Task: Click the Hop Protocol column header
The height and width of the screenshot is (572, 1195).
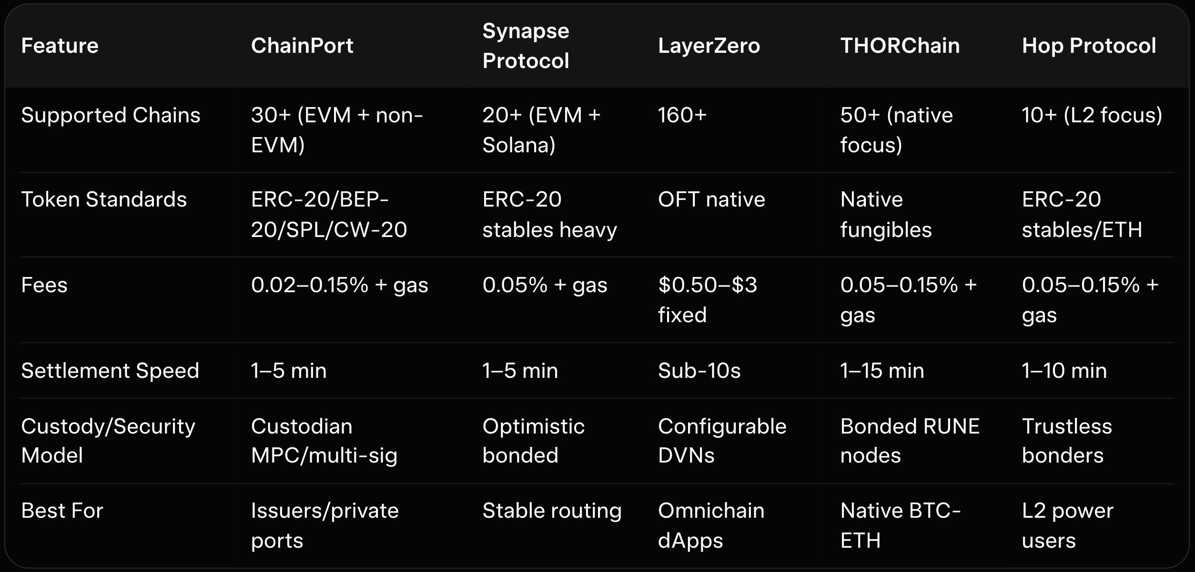Action: tap(1089, 46)
